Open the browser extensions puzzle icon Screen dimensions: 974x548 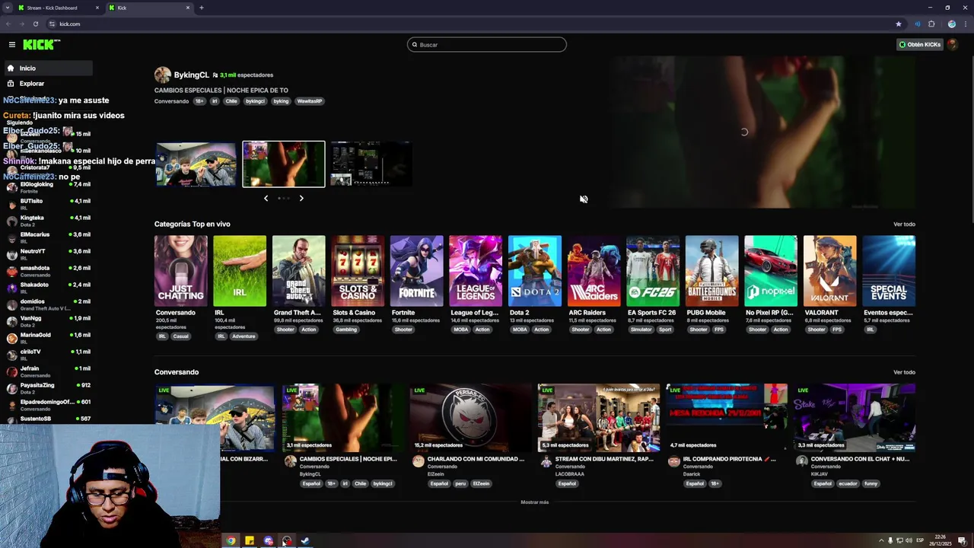click(931, 24)
